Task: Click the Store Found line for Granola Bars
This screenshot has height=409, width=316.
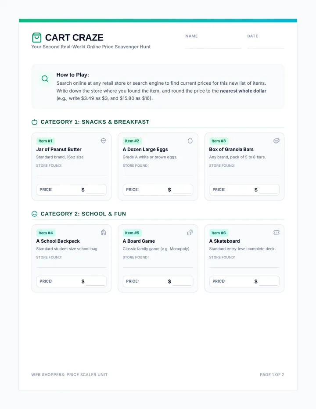Action: point(244,172)
